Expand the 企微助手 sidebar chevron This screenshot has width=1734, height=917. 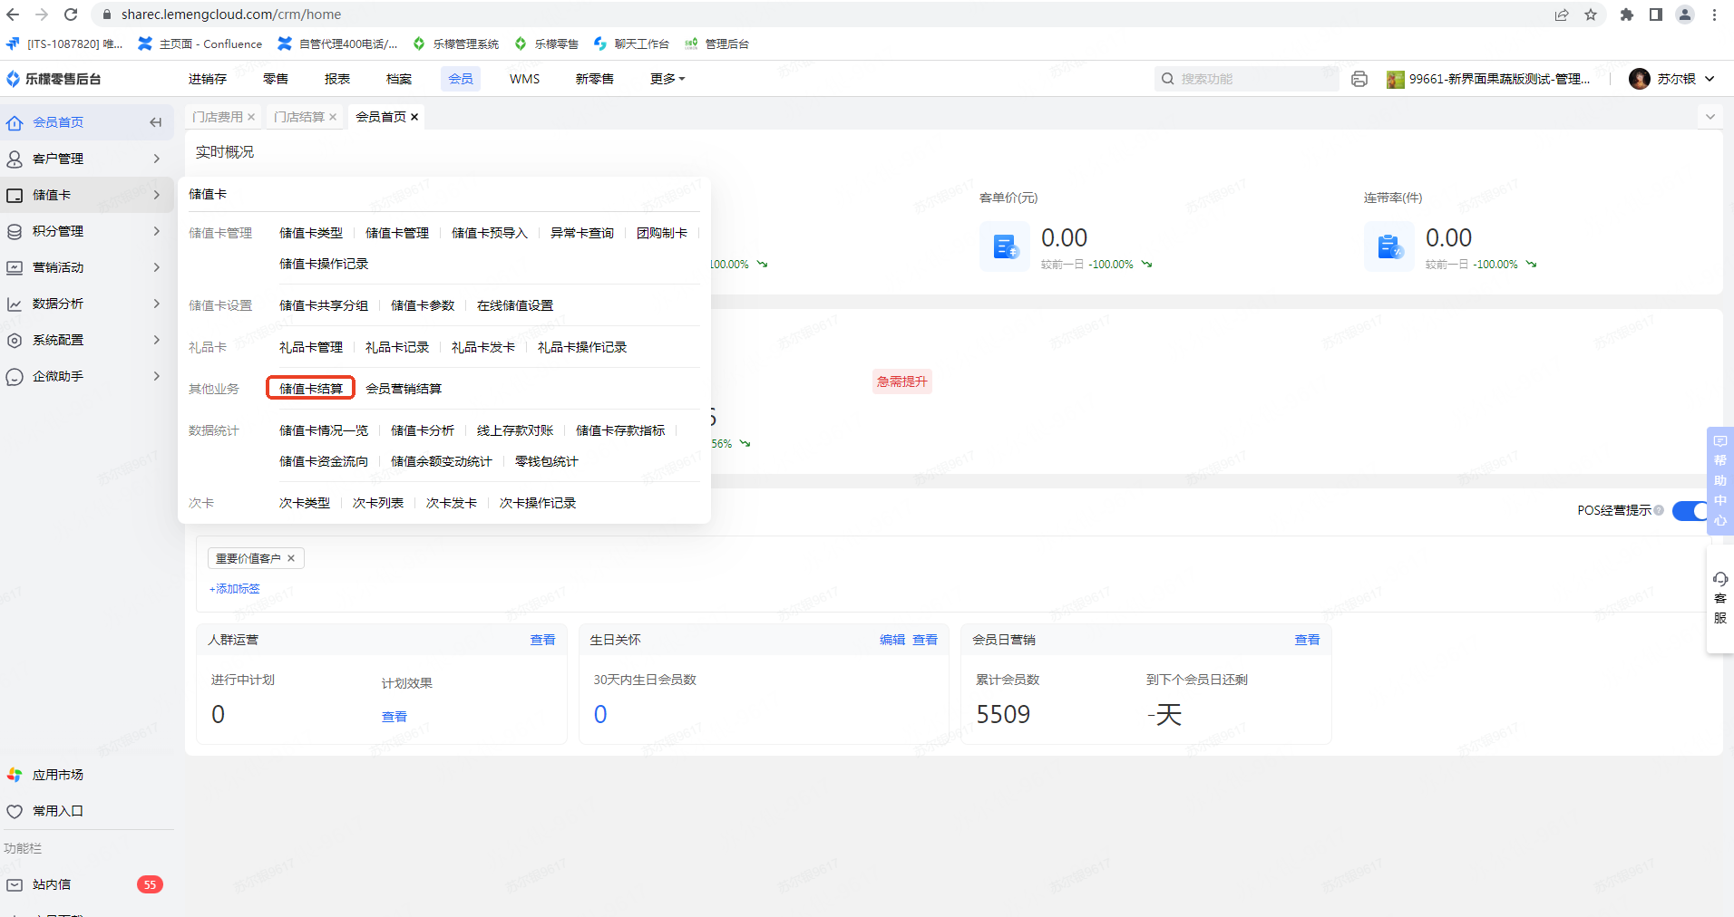(x=157, y=376)
